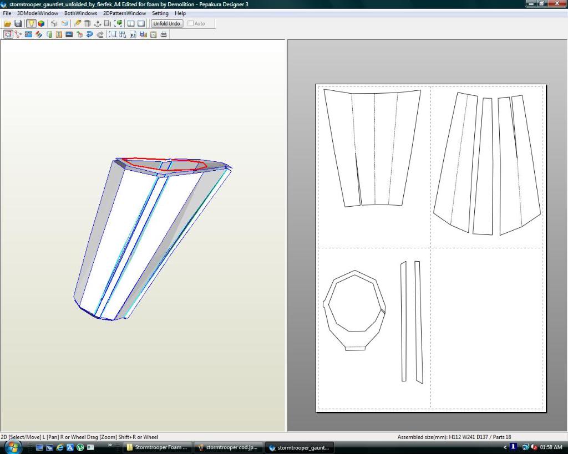The height and width of the screenshot is (454, 568).
Task: Open the Setting menu
Action: point(160,13)
